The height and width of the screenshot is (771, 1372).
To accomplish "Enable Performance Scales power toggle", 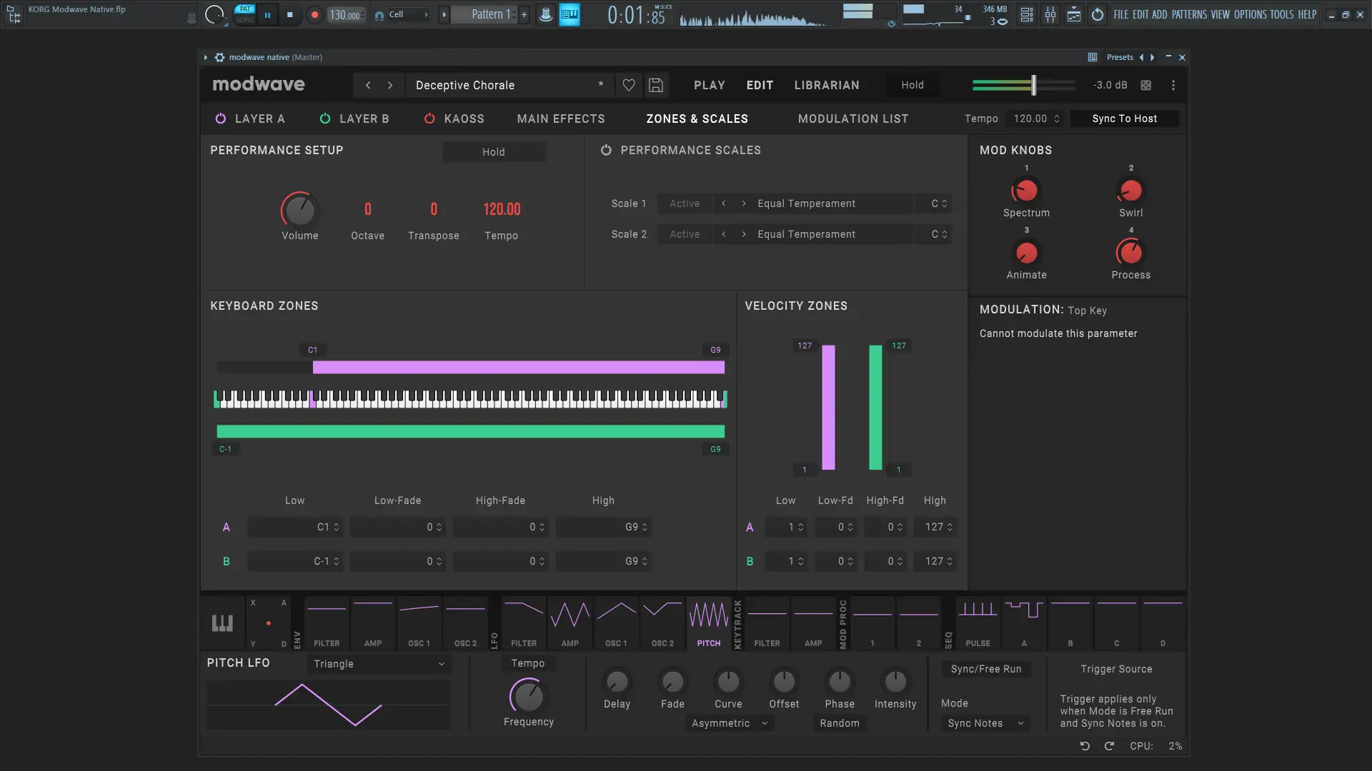I will pos(606,150).
